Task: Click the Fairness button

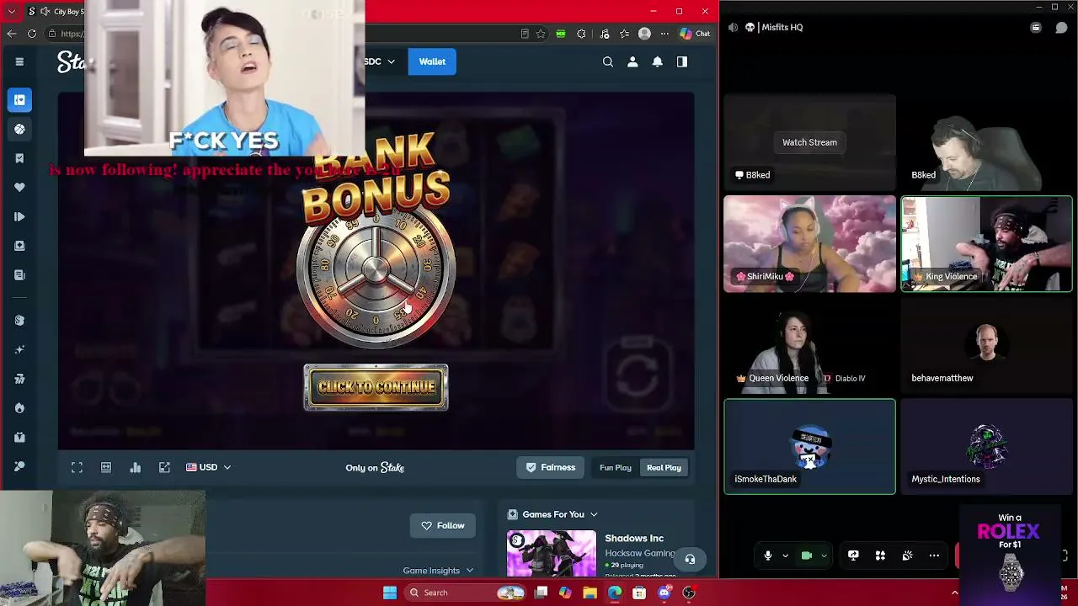Action: [551, 467]
